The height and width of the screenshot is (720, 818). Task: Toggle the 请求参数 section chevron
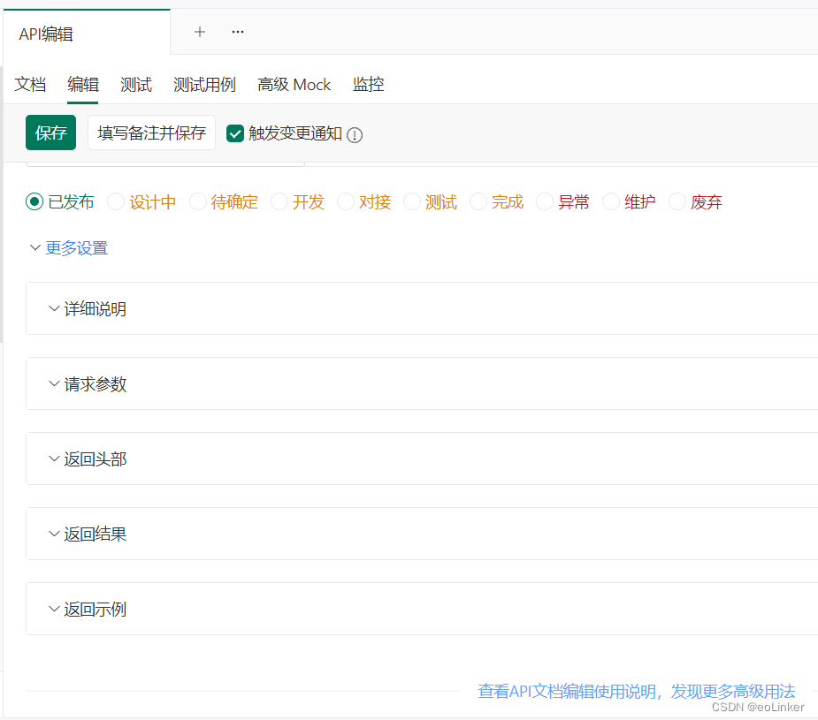coord(54,384)
